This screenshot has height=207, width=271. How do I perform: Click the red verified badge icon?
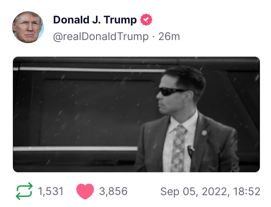pyautogui.click(x=146, y=20)
